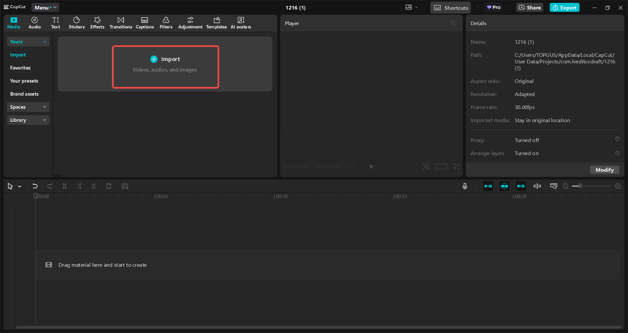Click the trash Delete icon
The image size is (628, 333).
[109, 186]
